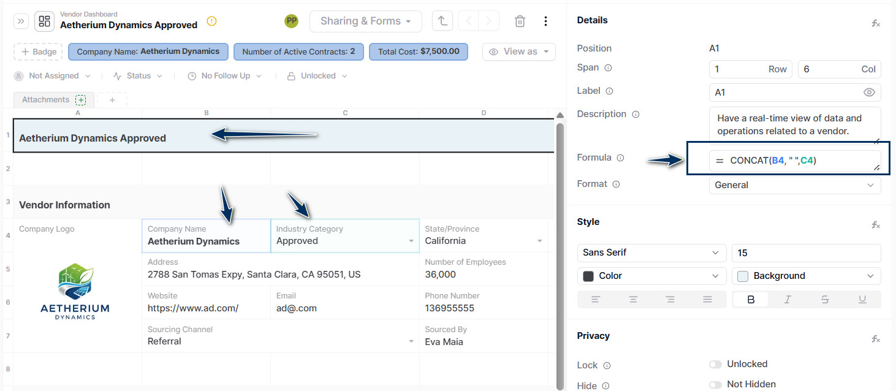Click the trash delete icon
The image size is (896, 391).
[520, 21]
